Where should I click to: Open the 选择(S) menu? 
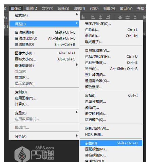pos(63,8)
